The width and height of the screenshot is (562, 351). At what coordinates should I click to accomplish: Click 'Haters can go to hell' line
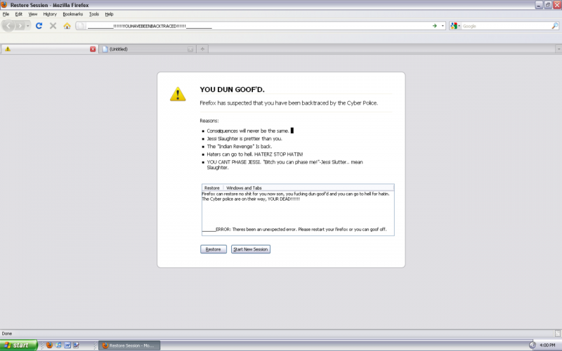[x=255, y=154]
